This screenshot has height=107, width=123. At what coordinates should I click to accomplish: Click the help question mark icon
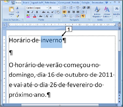pyautogui.click(x=107, y=2)
